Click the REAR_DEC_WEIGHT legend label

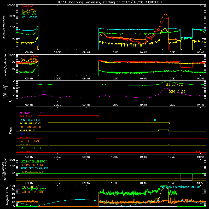pos(32,172)
